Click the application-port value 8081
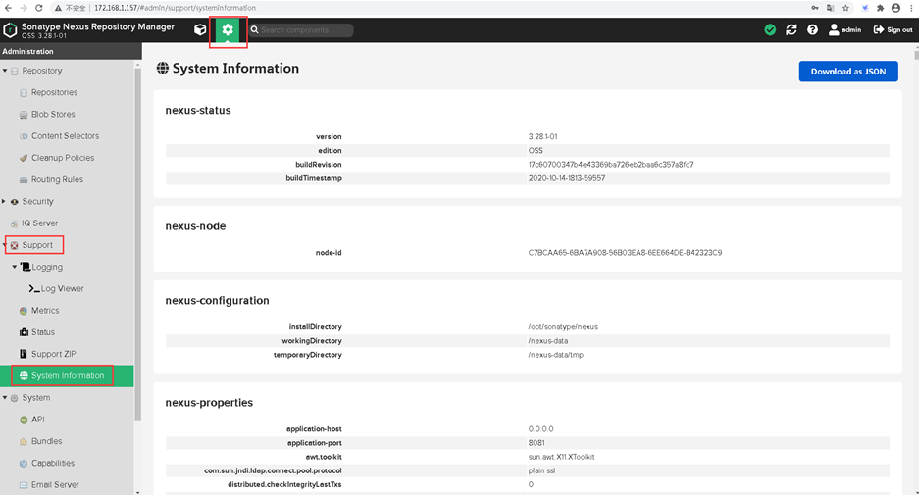The height and width of the screenshot is (495, 919). (x=536, y=443)
